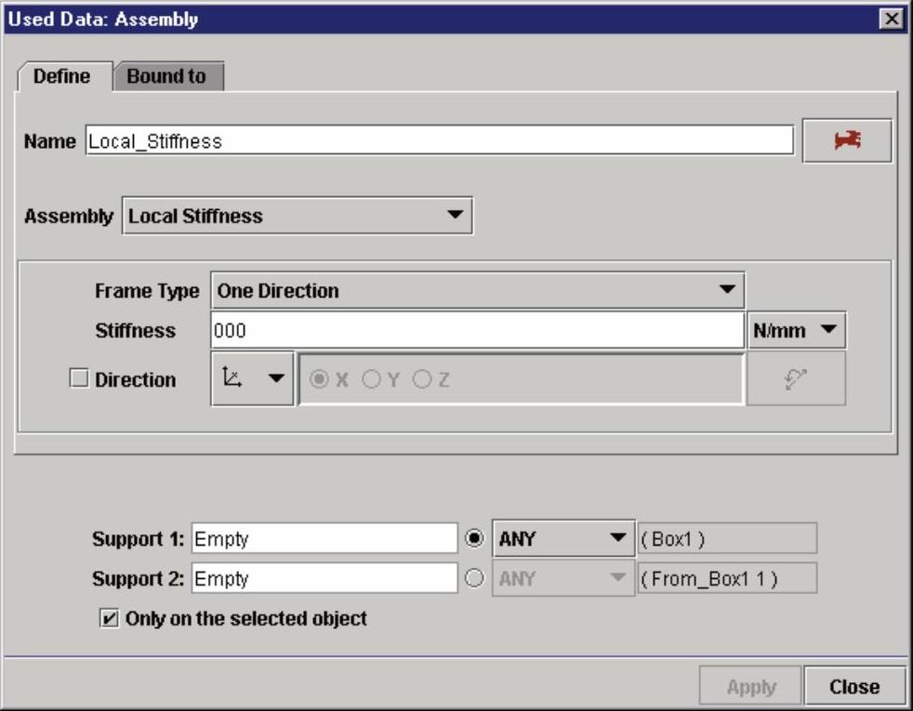Select the Support 1 radio button
Viewport: 913px width, 711px height.
pyautogui.click(x=474, y=538)
